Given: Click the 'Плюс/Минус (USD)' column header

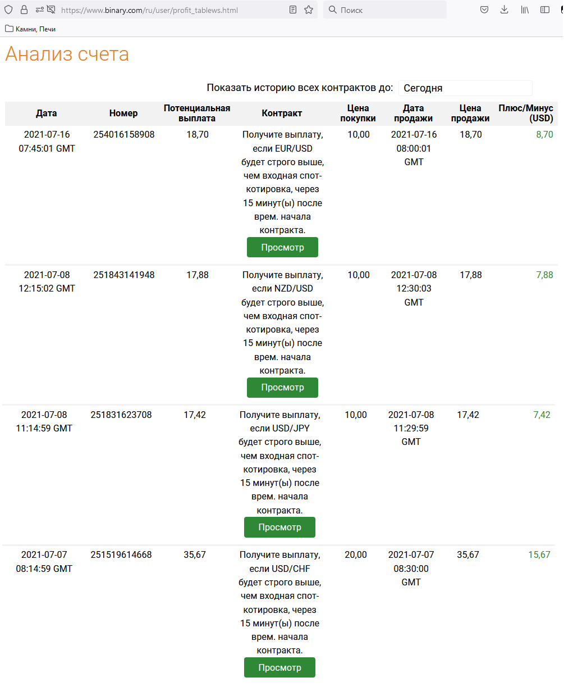Looking at the screenshot, I should pos(525,113).
